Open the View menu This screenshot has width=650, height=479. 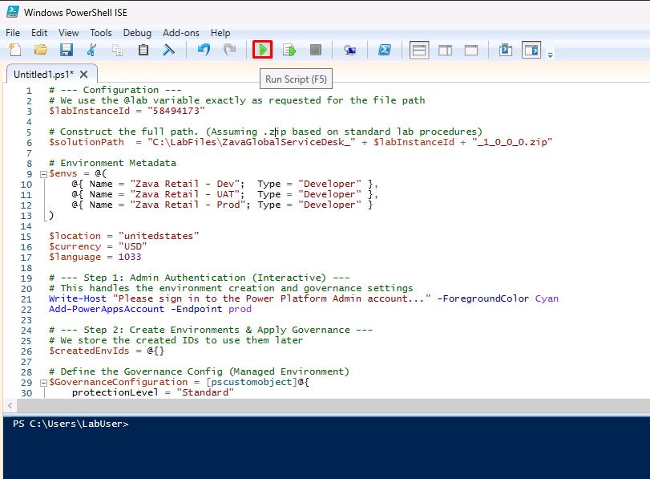[x=68, y=33]
